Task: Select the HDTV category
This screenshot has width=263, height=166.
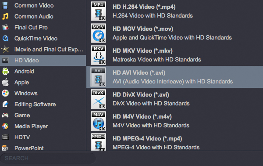Action: [43, 137]
